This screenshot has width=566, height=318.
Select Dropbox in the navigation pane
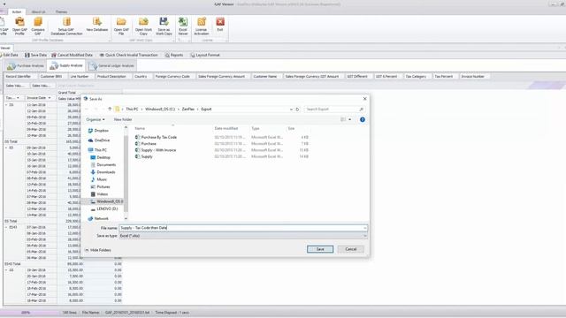pos(98,131)
